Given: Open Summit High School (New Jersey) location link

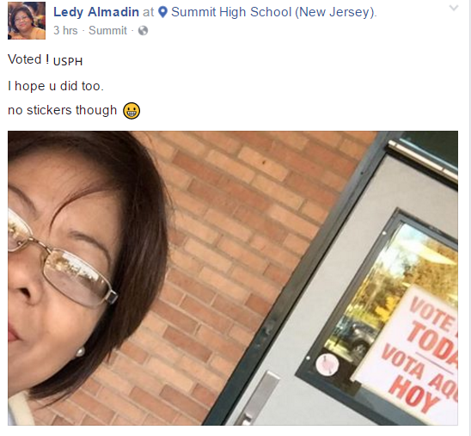Looking at the screenshot, I should point(273,12).
